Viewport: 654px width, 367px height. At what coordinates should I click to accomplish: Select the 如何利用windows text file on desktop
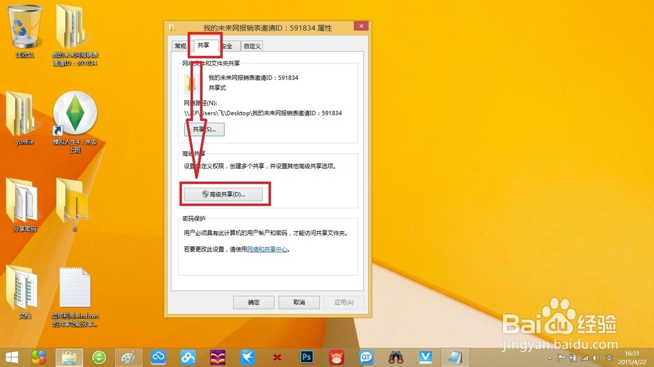point(75,296)
